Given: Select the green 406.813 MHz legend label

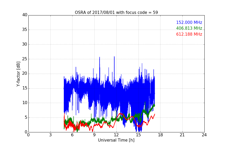Looking at the screenshot, I should tap(189, 28).
